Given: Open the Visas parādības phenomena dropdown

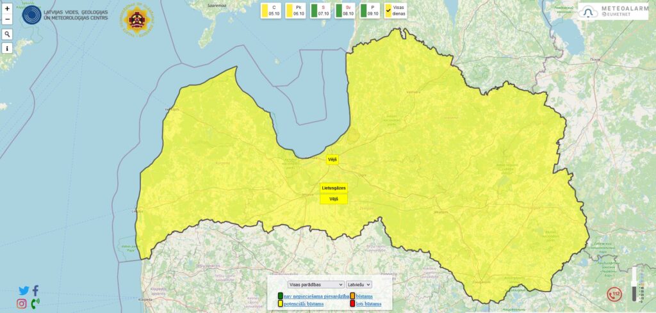Looking at the screenshot, I should click(316, 284).
